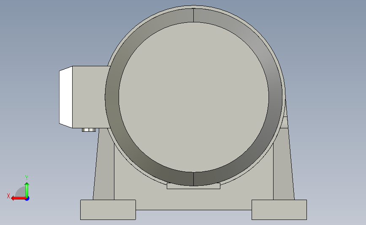Select the right mounting foot block
Image resolution: width=366 pixels, height=225 pixels.
click(x=279, y=210)
